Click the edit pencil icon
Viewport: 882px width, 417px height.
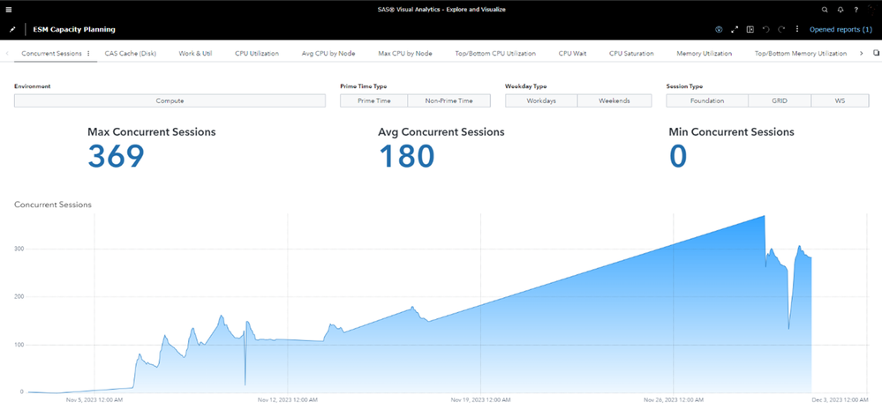pos(12,29)
